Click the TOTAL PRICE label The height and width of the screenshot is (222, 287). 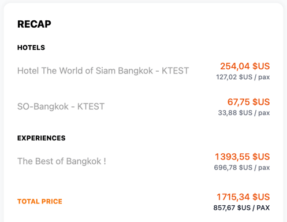click(40, 202)
